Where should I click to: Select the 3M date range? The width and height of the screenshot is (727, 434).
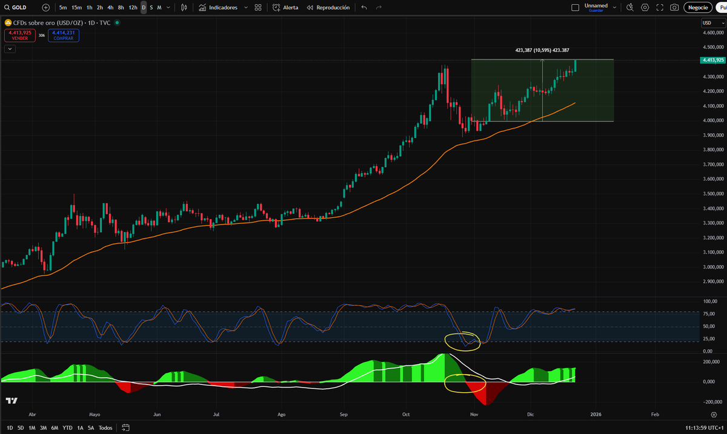[x=43, y=428]
